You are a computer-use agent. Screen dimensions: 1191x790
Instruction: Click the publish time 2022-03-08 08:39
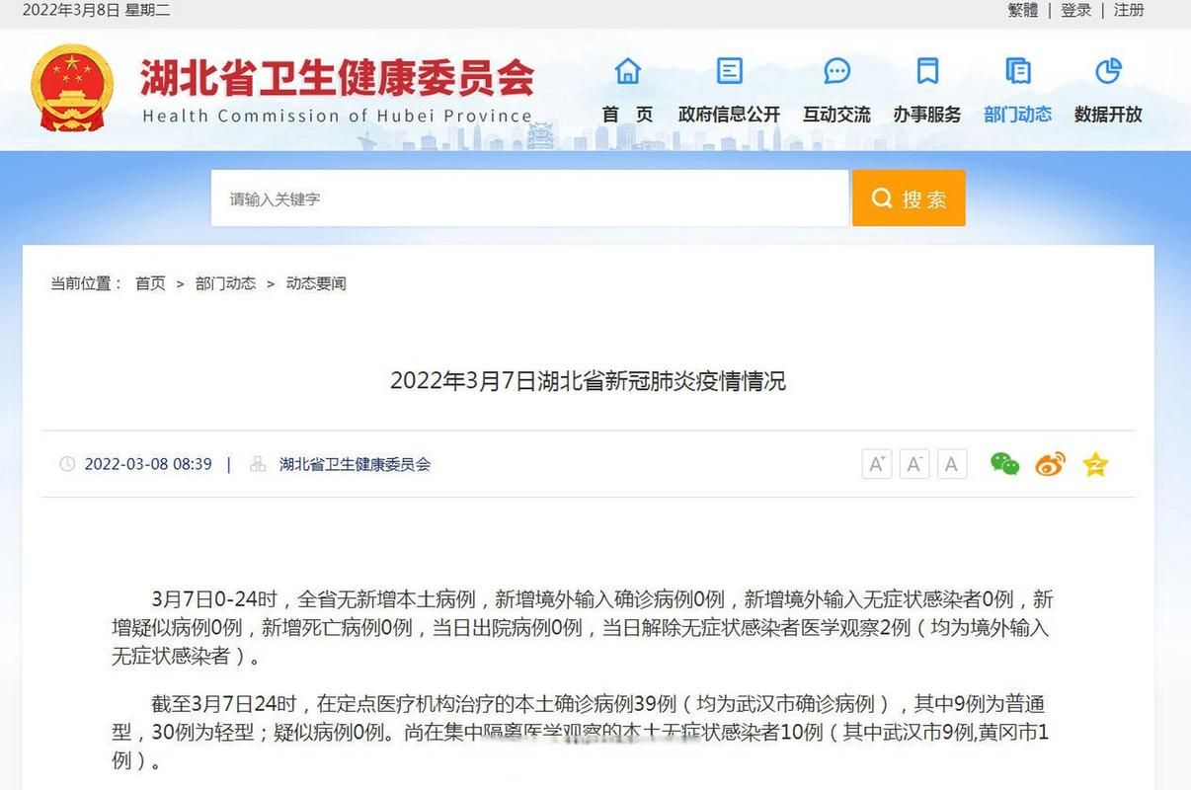148,464
